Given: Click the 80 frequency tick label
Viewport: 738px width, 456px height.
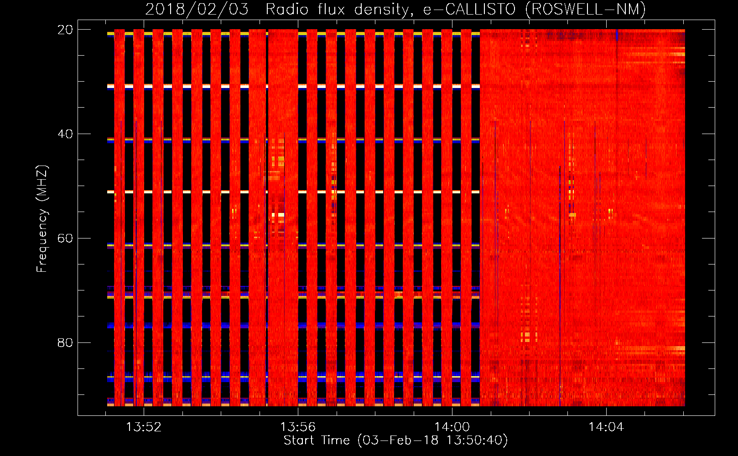Looking at the screenshot, I should [x=65, y=342].
